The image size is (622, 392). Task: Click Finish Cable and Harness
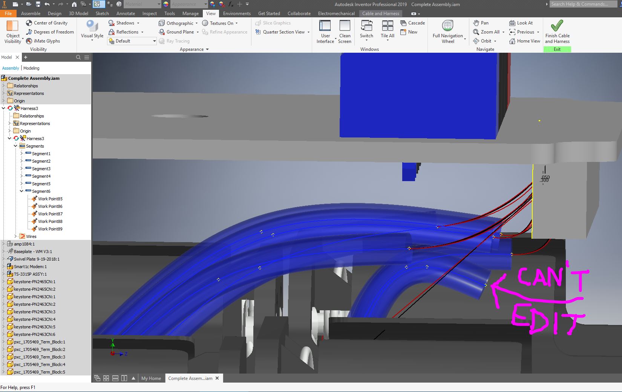point(557,32)
